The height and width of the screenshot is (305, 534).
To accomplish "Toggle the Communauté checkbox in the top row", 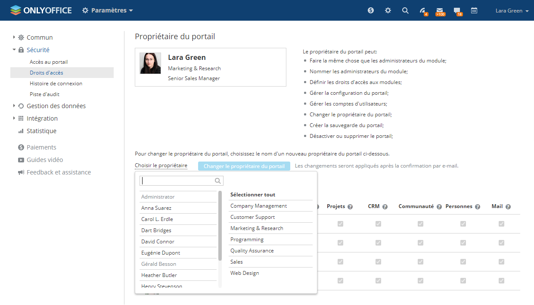I will pos(420,224).
